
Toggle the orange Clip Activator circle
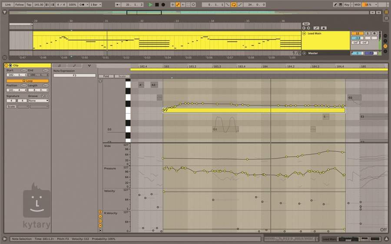click(x=6, y=65)
